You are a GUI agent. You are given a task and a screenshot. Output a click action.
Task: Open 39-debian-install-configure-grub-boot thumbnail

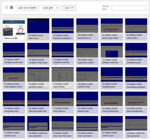pyautogui.click(x=14, y=54)
